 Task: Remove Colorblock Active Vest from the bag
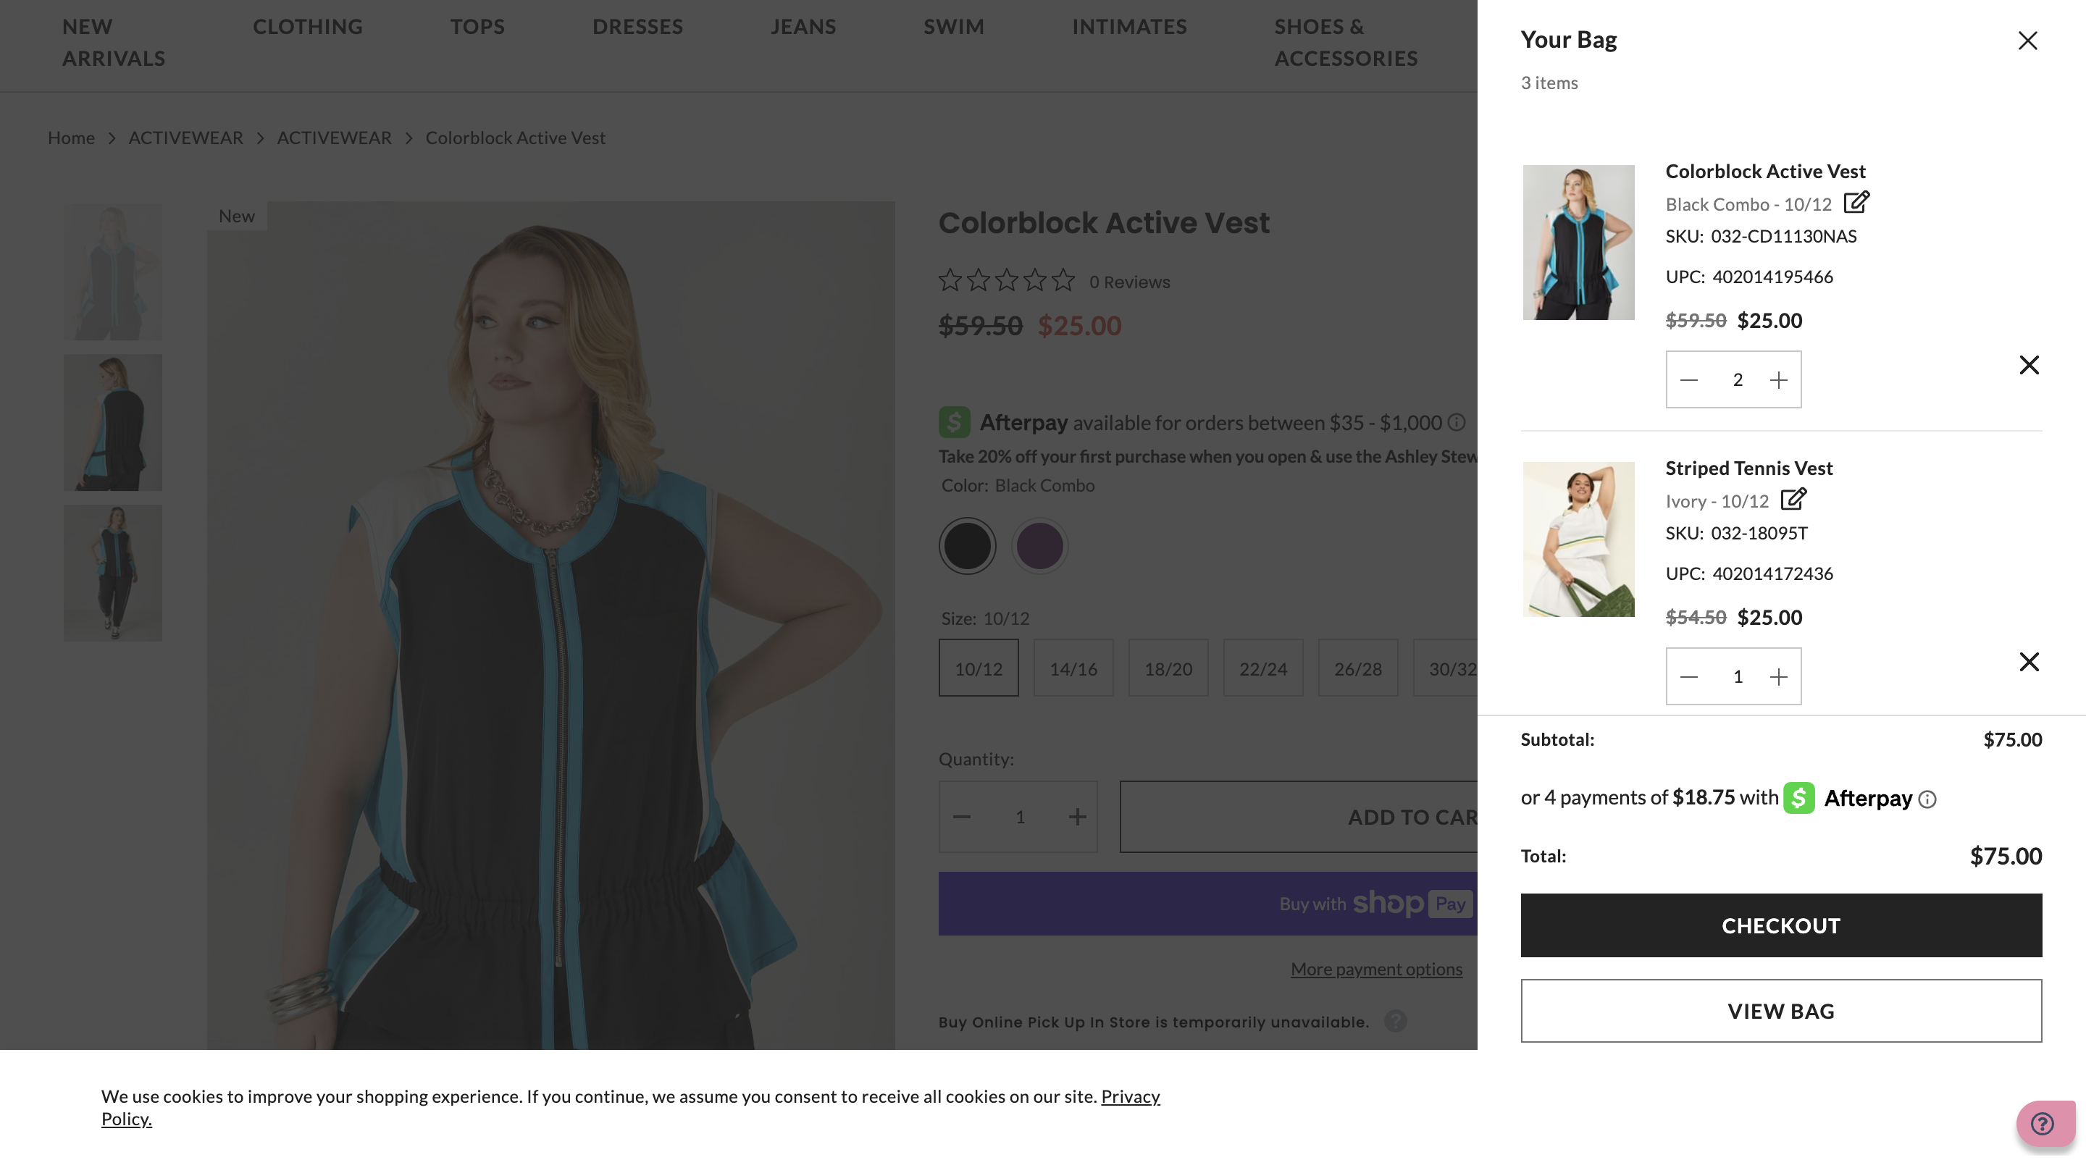(x=2029, y=365)
